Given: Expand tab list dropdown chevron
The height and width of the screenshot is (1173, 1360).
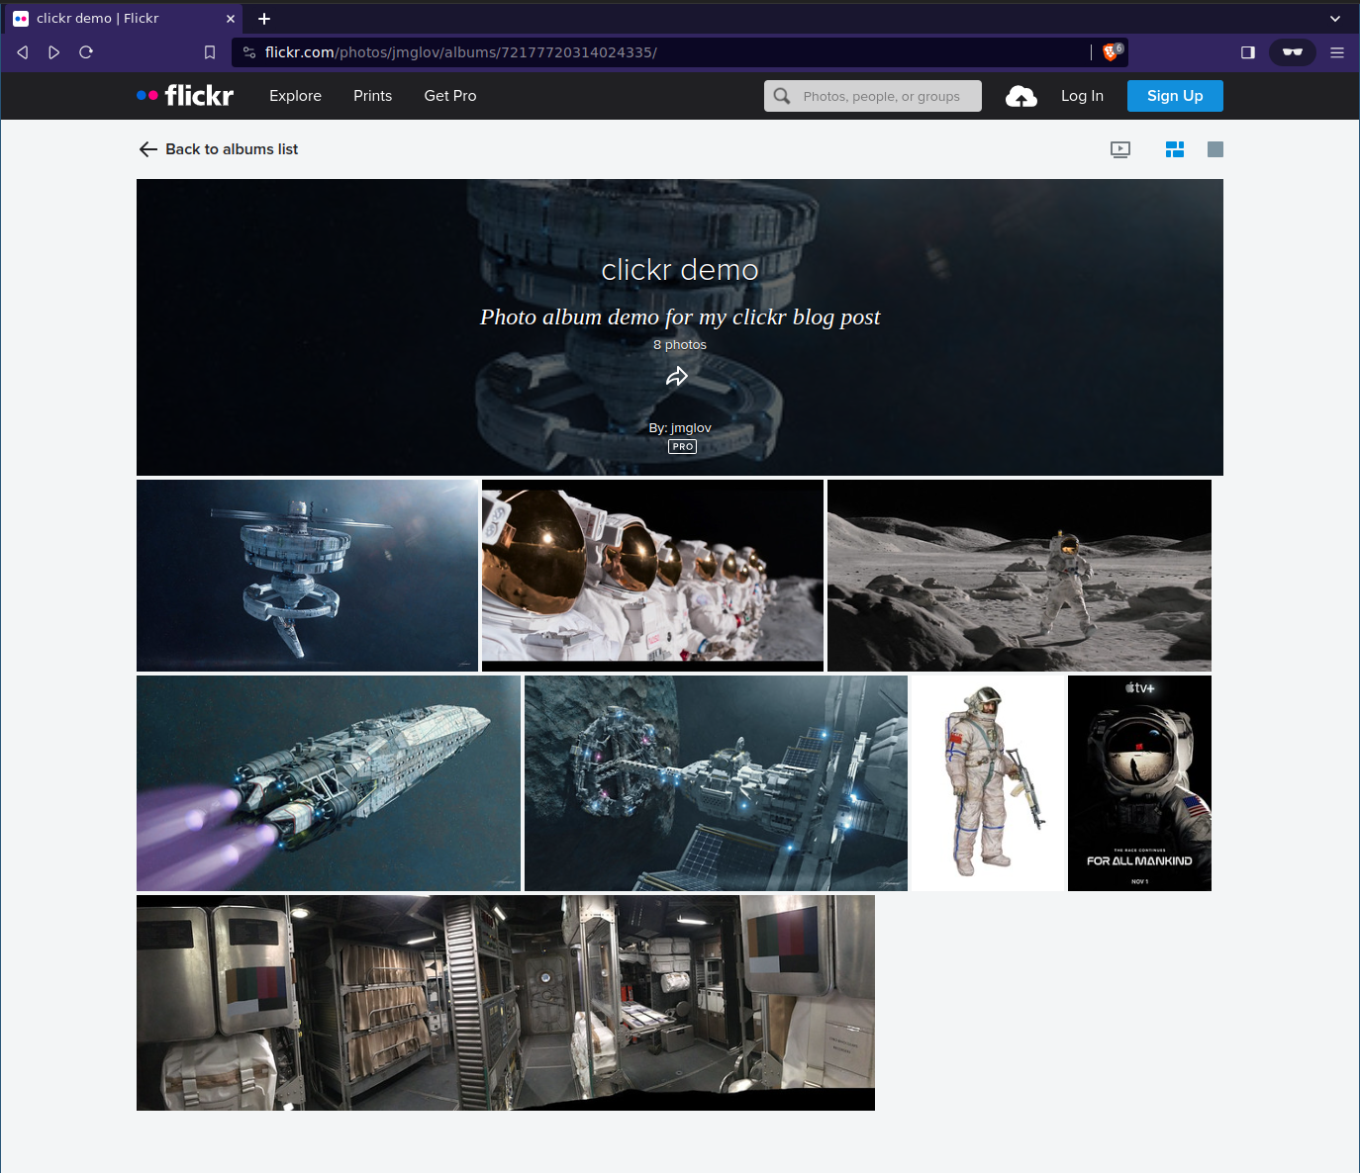Looking at the screenshot, I should (1335, 19).
